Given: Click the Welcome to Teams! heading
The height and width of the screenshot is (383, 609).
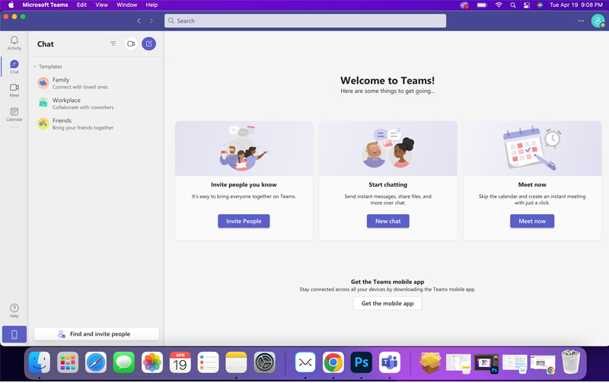Looking at the screenshot, I should pos(387,81).
